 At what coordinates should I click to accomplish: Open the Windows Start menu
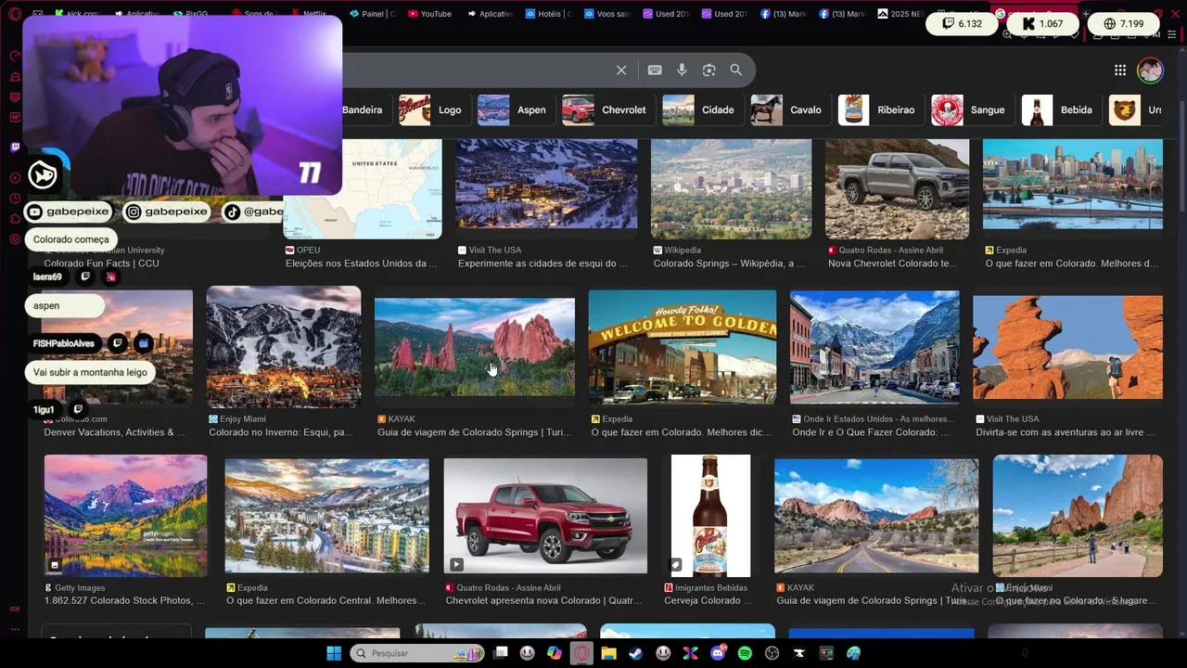click(x=334, y=653)
